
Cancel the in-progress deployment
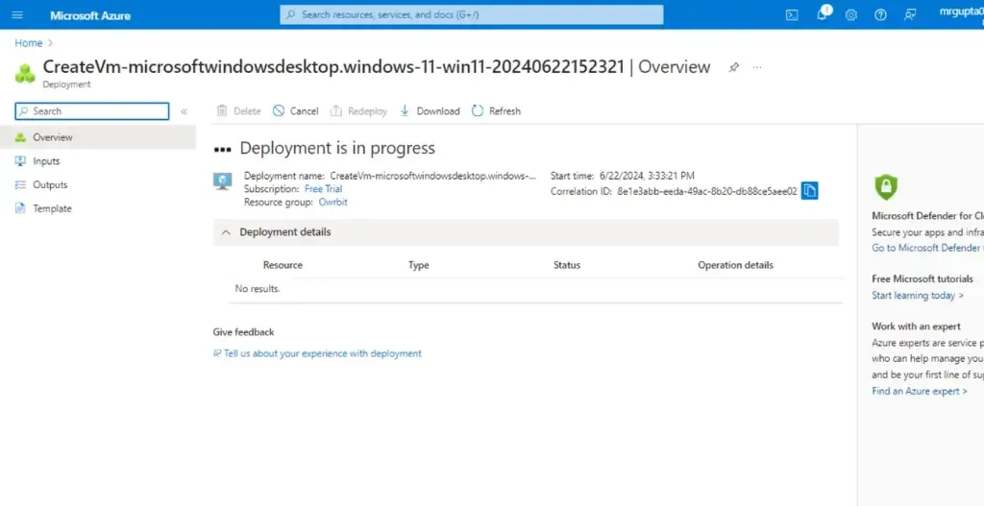click(295, 111)
